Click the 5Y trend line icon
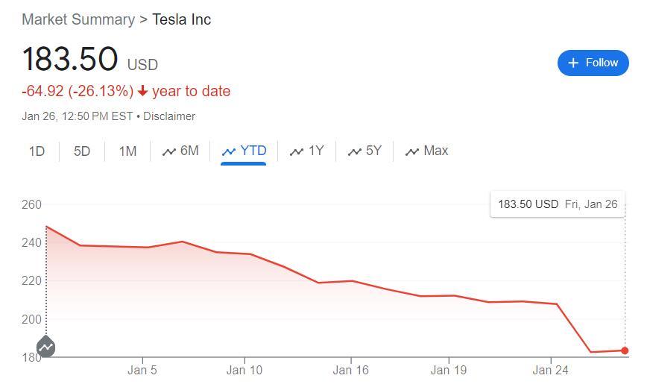This screenshot has width=650, height=387. (x=354, y=151)
